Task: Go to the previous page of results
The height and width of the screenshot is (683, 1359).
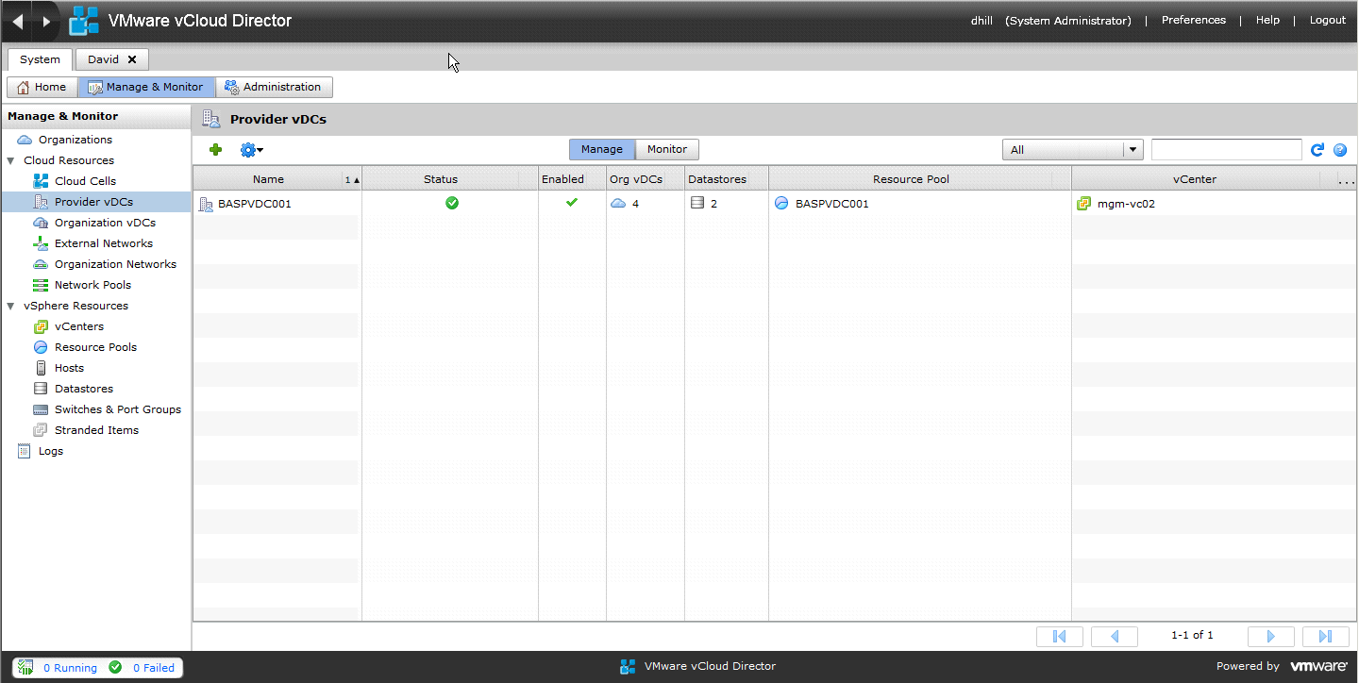Action: tap(1115, 636)
